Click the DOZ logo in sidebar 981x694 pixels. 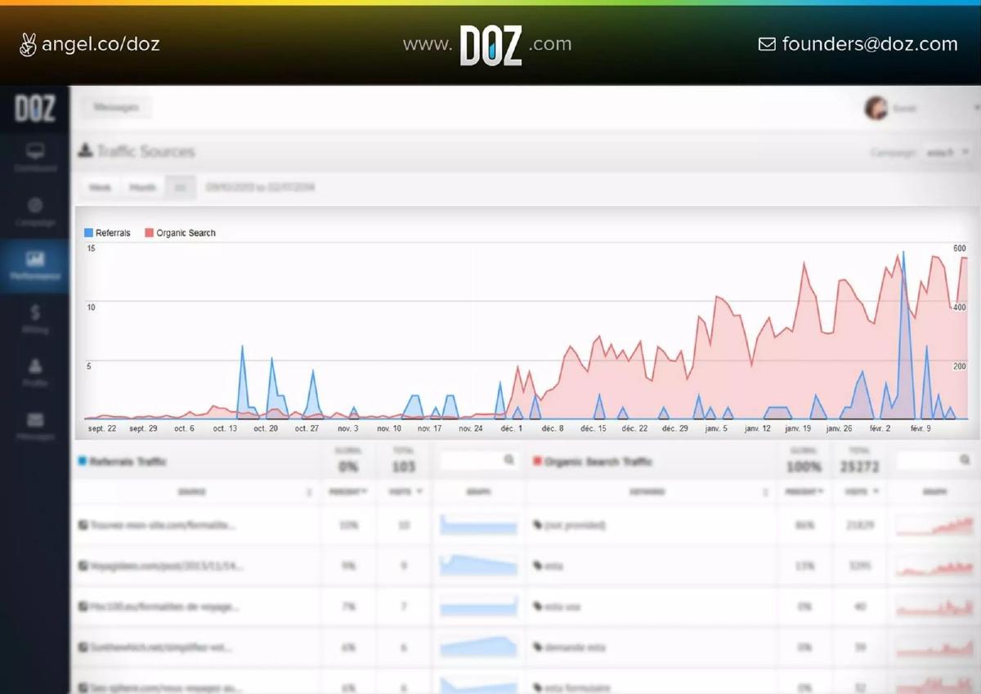34,108
